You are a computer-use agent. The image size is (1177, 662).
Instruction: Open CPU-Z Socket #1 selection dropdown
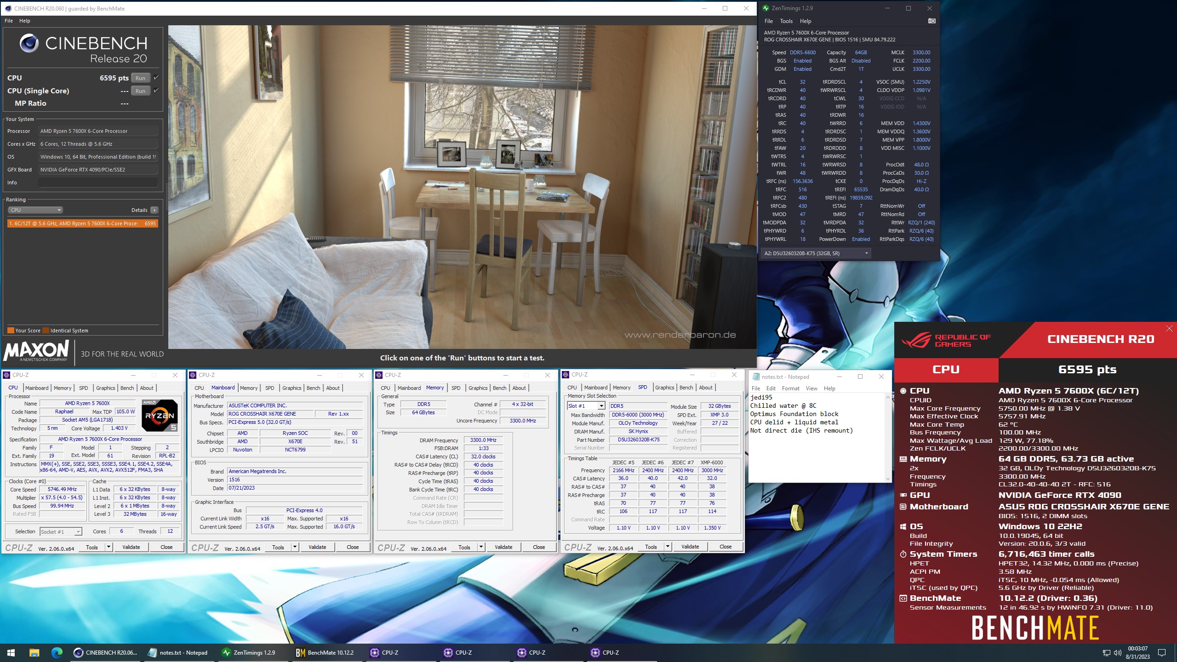(61, 531)
